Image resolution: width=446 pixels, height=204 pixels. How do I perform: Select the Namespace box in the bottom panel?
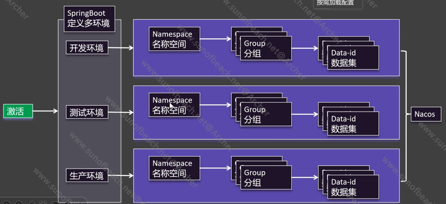click(174, 168)
